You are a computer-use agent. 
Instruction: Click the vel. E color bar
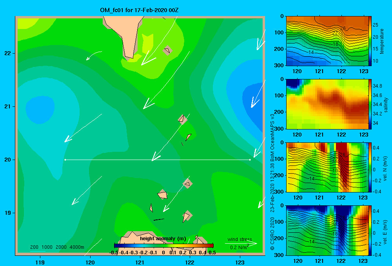[x=370, y=230]
